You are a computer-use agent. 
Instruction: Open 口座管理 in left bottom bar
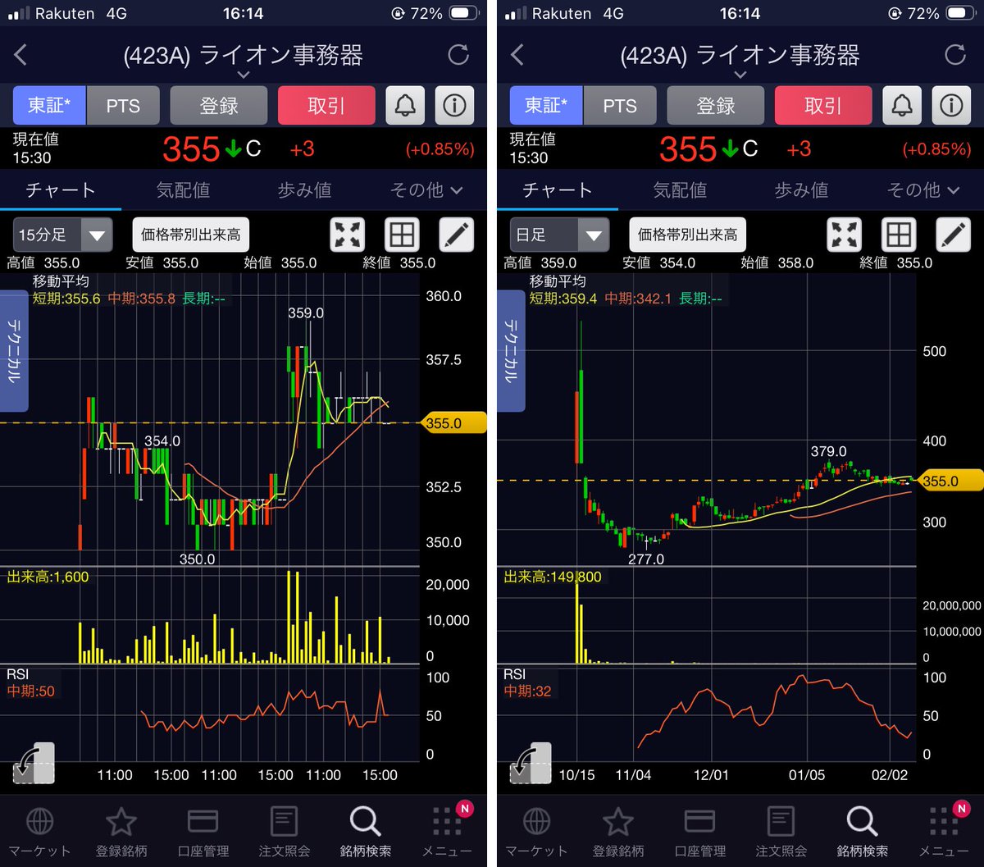(x=203, y=832)
